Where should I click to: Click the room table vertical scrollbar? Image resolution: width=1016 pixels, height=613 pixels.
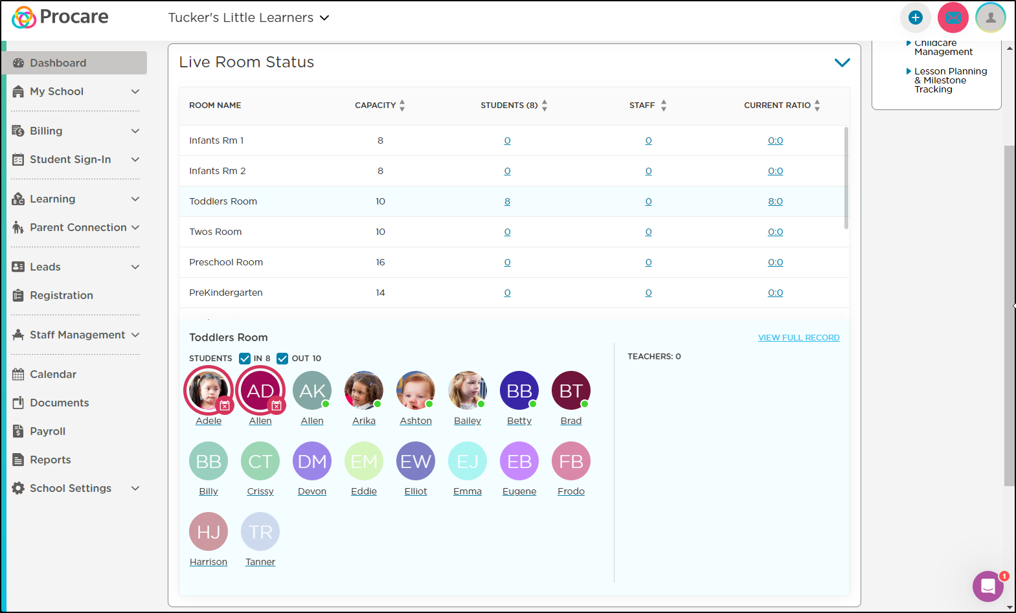(x=846, y=178)
